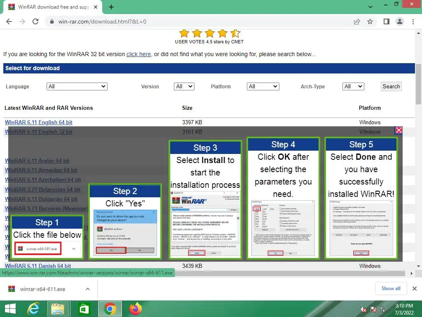Click Show all downloads
Image resolution: width=422 pixels, height=317 pixels.
[391, 289]
